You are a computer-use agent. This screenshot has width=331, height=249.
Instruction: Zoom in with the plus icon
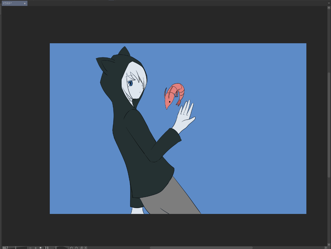pyautogui.click(x=36, y=247)
